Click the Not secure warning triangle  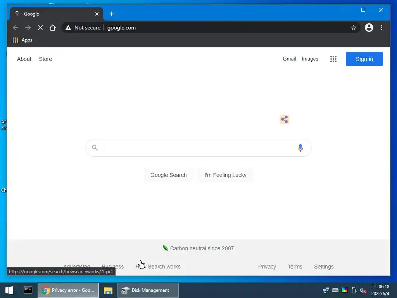click(68, 28)
